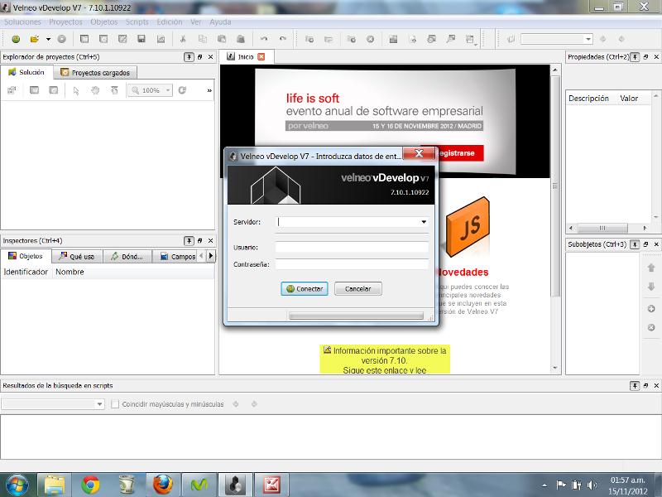The height and width of the screenshot is (497, 662).
Task: Open Firefox from the taskbar
Action: pos(163,485)
